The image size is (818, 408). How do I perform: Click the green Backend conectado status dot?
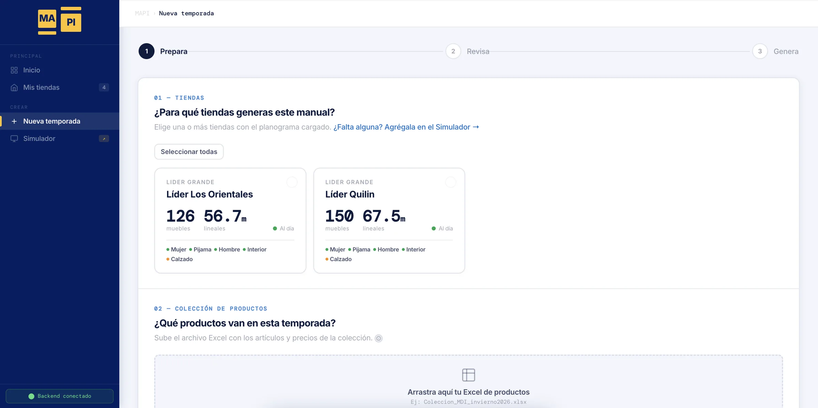tap(31, 396)
